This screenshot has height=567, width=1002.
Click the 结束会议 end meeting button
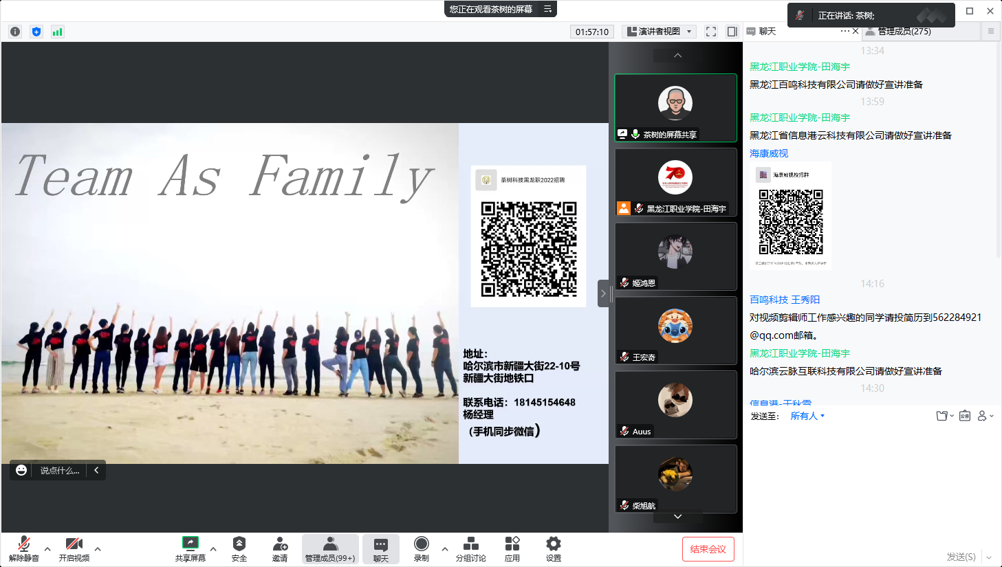(708, 549)
